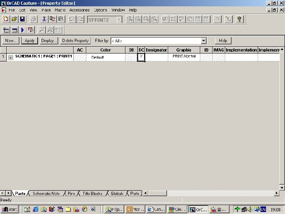Image resolution: width=285 pixels, height=214 pixels.
Task: Click the Paste clipboard icon
Action: pos(61,19)
